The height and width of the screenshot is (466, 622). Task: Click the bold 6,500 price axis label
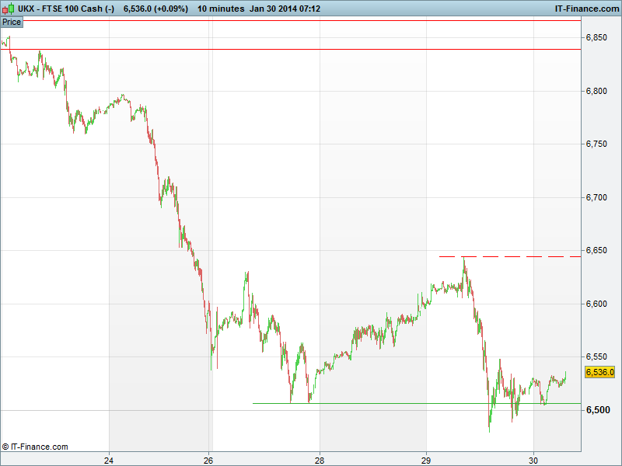click(x=598, y=410)
